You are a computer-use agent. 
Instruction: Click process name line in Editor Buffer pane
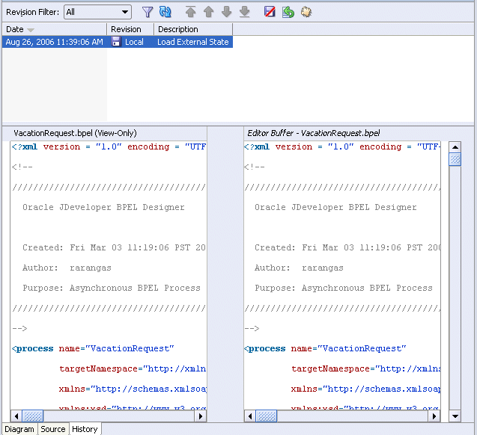325,348
